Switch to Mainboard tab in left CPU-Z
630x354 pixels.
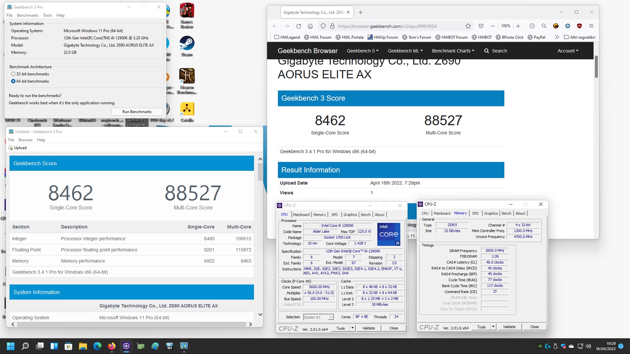click(x=301, y=215)
